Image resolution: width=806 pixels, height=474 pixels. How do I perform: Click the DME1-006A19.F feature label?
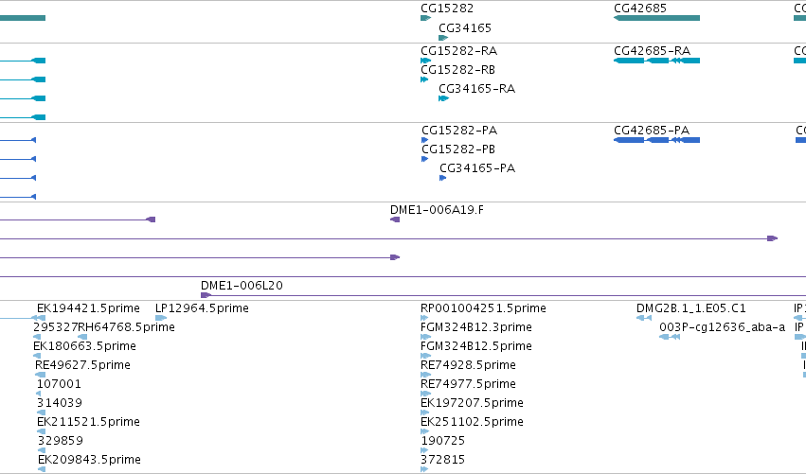coord(437,210)
